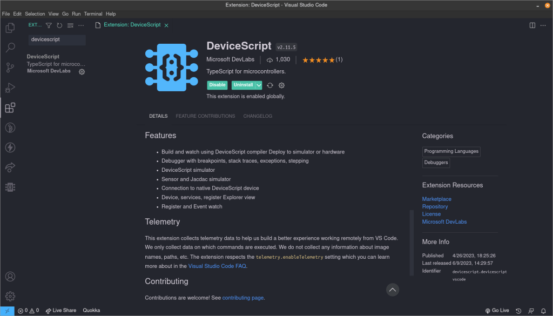Open Run and Debug view
The image size is (553, 316).
coord(10,88)
